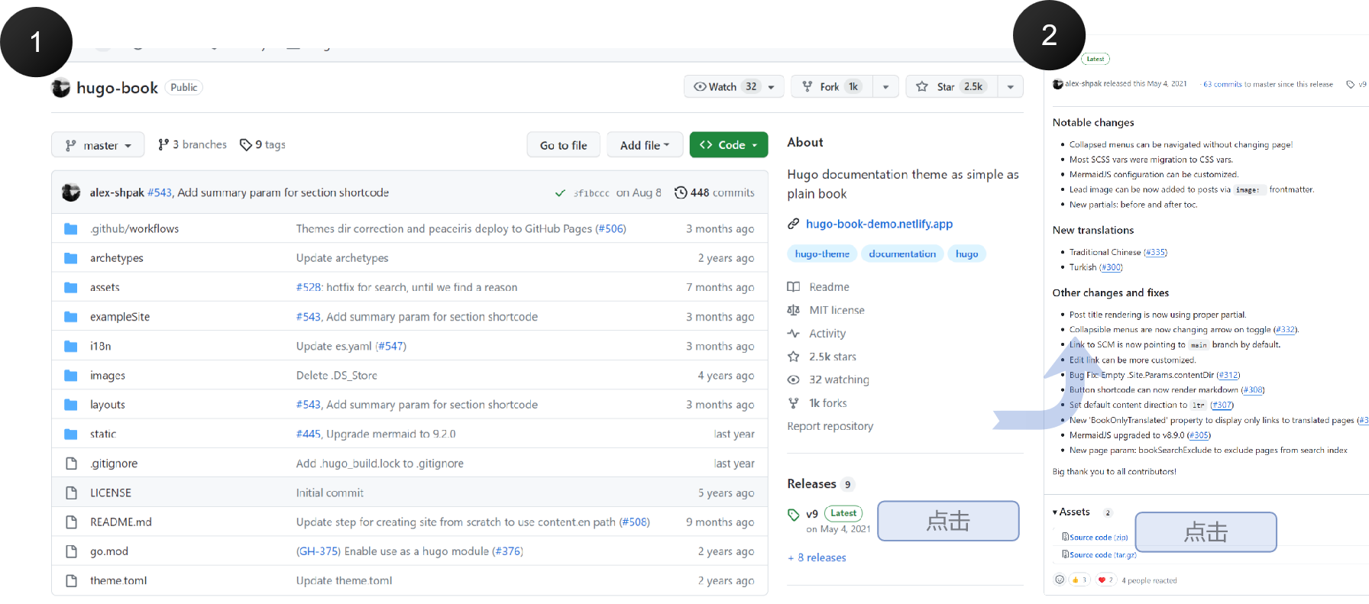Click the hugo topic tag

click(966, 254)
